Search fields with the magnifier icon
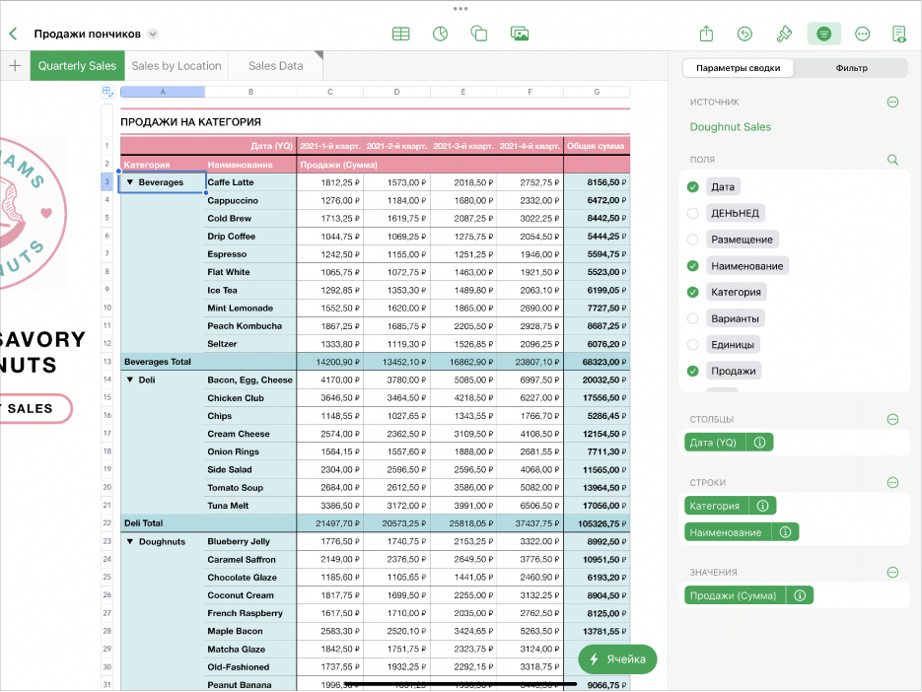Viewport: 922px width, 692px height. 892,159
